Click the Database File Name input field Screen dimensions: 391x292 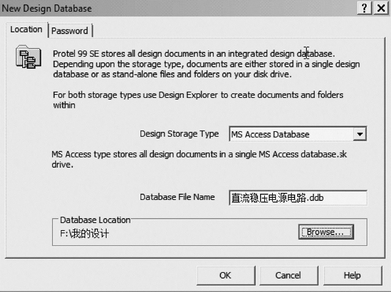[x=298, y=198]
